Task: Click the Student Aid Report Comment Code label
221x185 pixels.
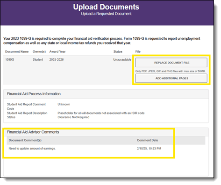Action: click(x=26, y=107)
